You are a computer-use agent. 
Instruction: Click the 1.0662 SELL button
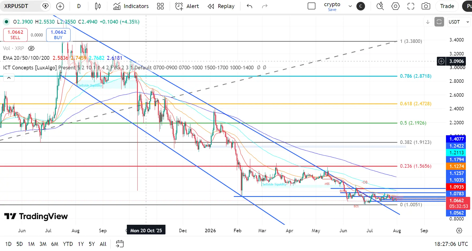click(x=15, y=35)
